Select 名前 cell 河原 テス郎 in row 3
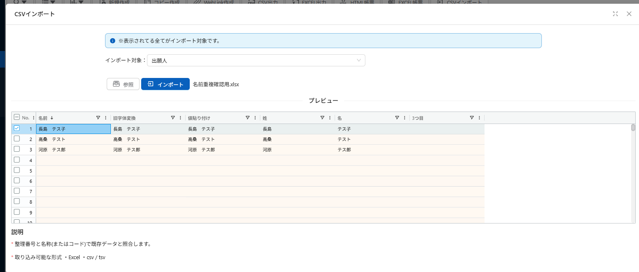 pos(73,150)
